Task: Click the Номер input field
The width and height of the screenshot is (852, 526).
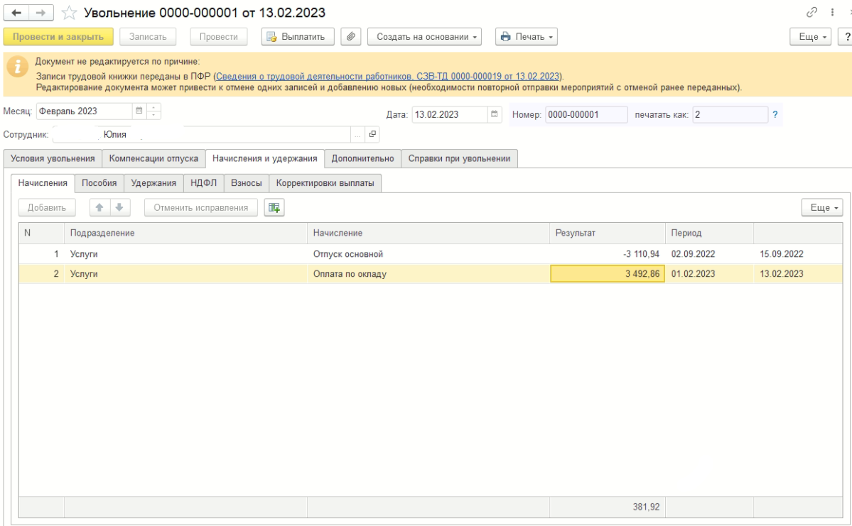Action: coord(586,115)
